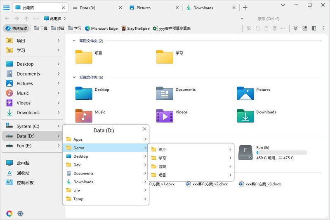This screenshot has width=330, height=220.
Task: Launch Microsoft Edge from quick bar
Action: (x=101, y=28)
